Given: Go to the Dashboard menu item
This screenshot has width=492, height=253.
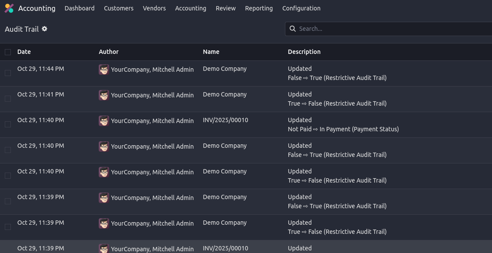Looking at the screenshot, I should pos(79,8).
